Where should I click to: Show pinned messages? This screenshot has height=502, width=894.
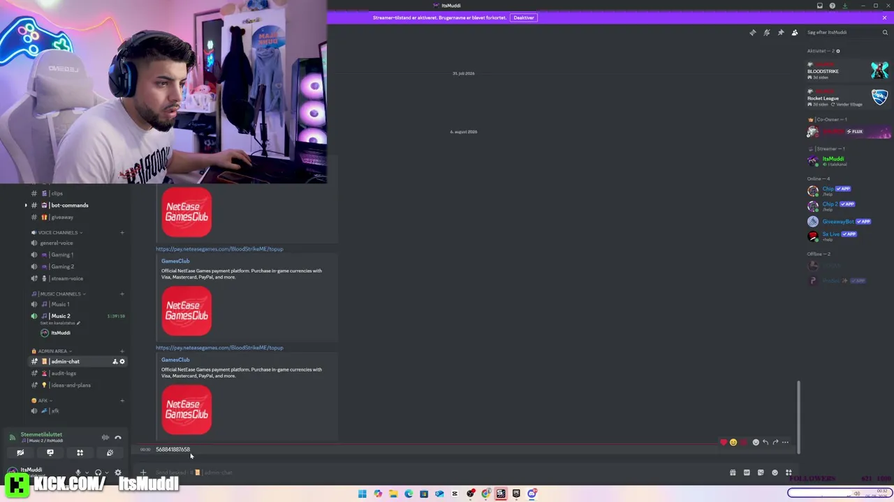point(781,33)
